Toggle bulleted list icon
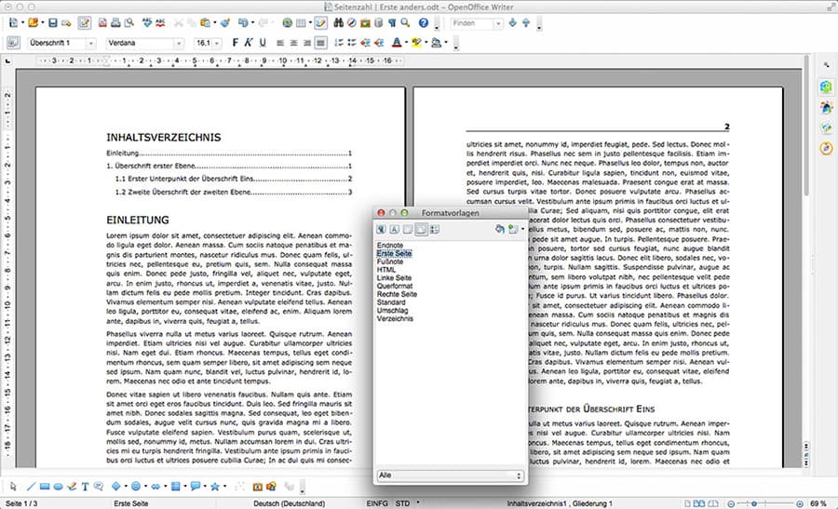838x509 pixels. (352, 43)
